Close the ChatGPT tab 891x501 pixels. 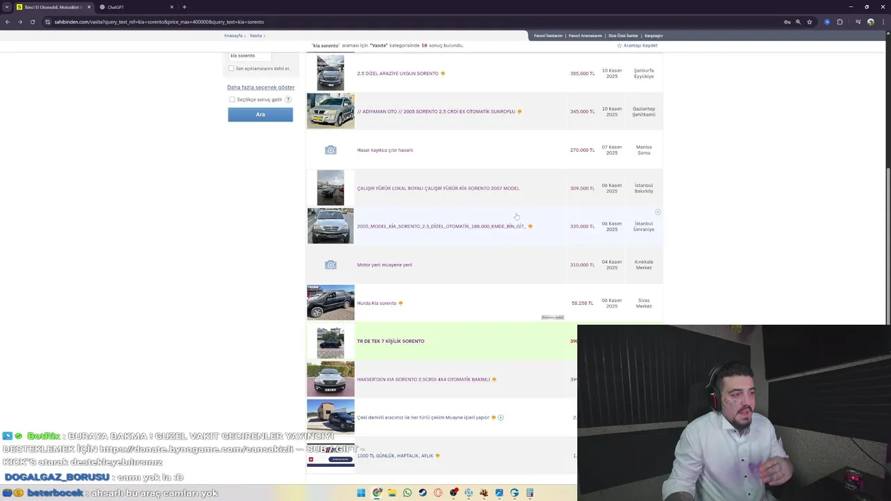tap(172, 7)
